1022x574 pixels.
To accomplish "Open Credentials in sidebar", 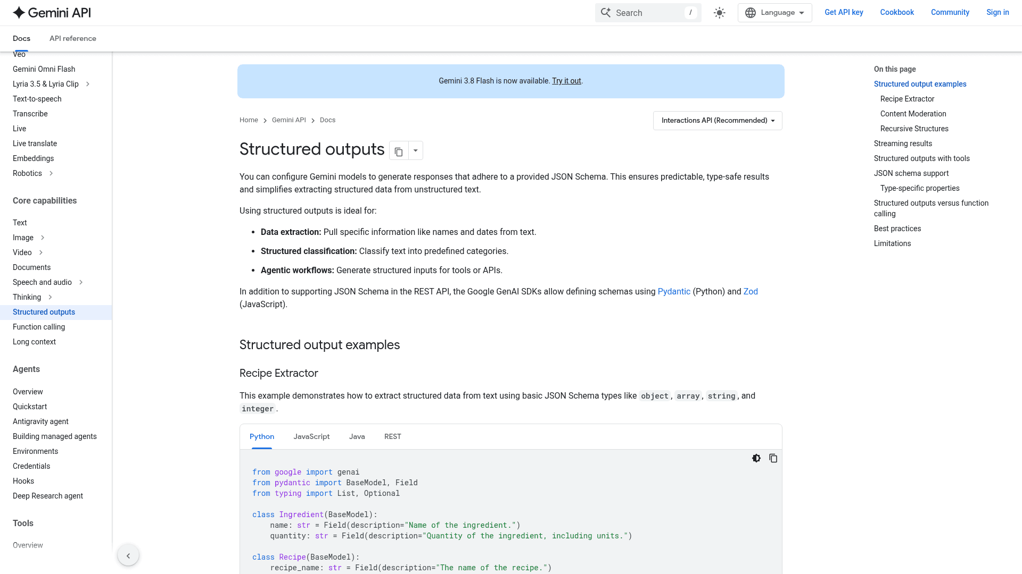I will pyautogui.click(x=31, y=466).
